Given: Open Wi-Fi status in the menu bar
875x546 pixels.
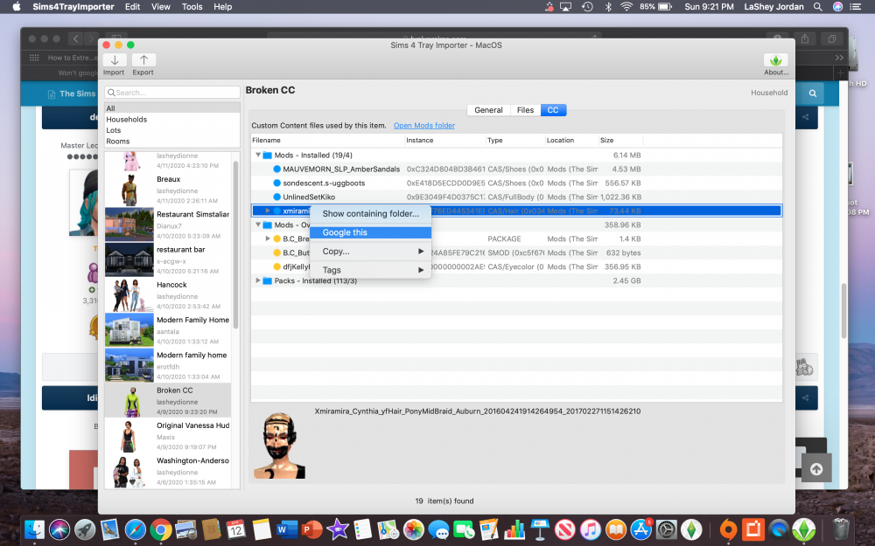Looking at the screenshot, I should (x=626, y=7).
